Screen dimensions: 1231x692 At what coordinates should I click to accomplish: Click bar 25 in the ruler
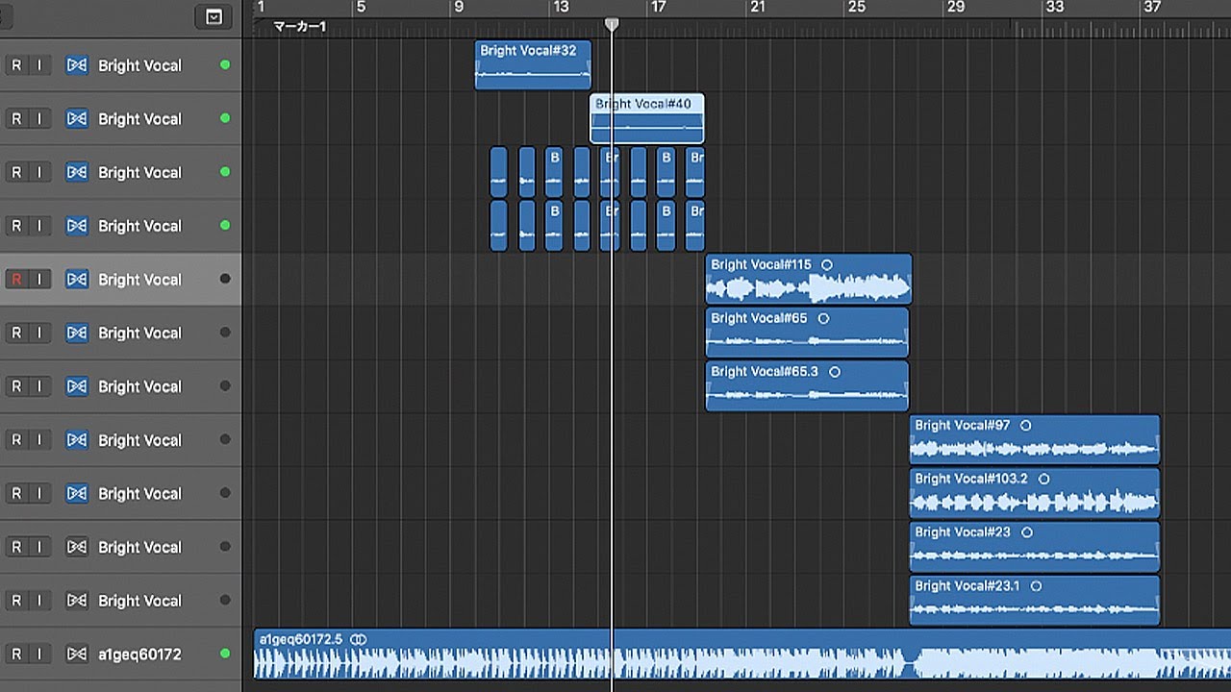(856, 8)
